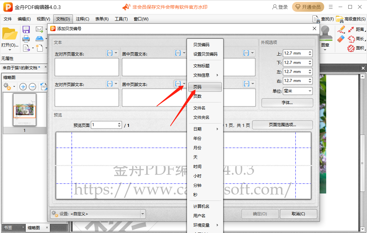The width and height of the screenshot is (367, 233).
Task: Choose 页数 from the macro menu
Action: click(205, 96)
